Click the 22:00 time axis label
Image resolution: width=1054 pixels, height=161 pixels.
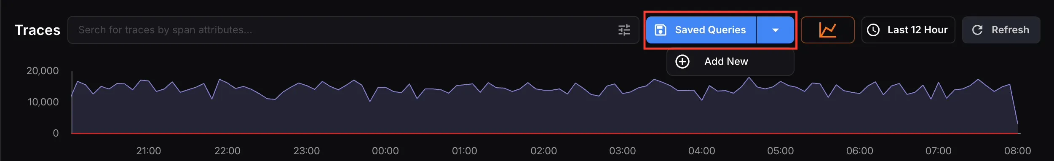[x=227, y=151]
